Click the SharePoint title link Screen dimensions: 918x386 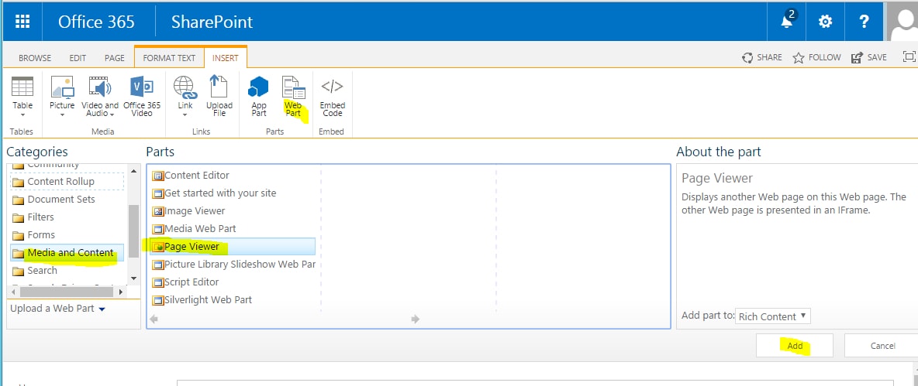[x=212, y=22]
